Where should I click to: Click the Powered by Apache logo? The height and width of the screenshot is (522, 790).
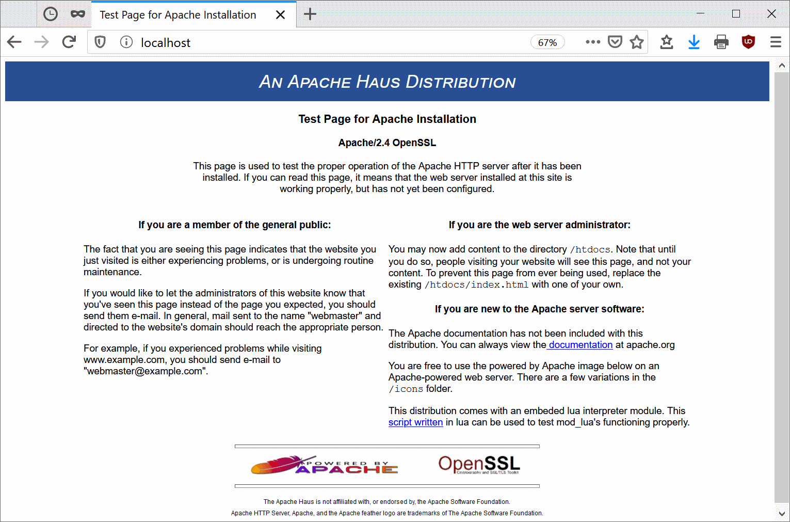pos(325,465)
